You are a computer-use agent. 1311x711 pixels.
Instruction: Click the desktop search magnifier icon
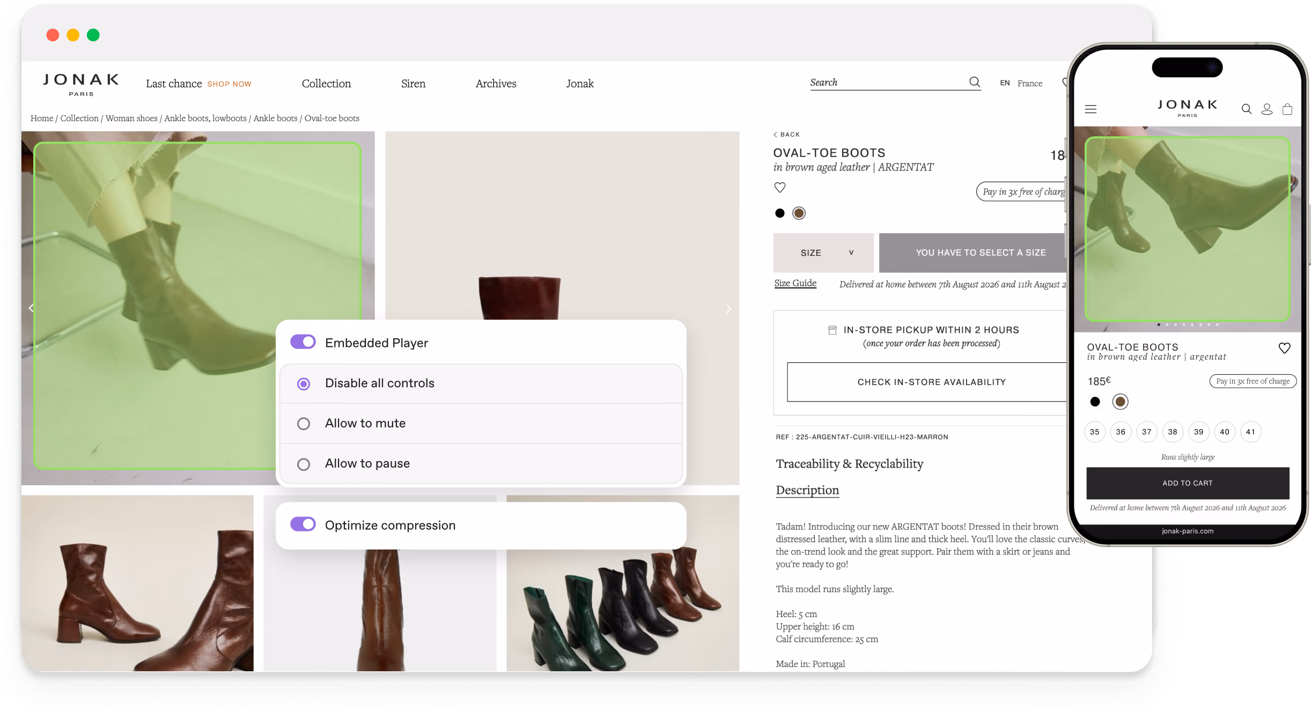pos(974,82)
